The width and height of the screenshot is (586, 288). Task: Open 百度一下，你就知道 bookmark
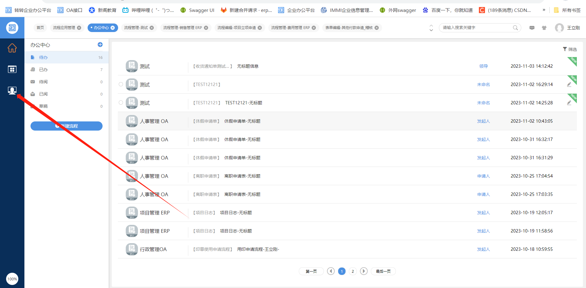pyautogui.click(x=448, y=10)
